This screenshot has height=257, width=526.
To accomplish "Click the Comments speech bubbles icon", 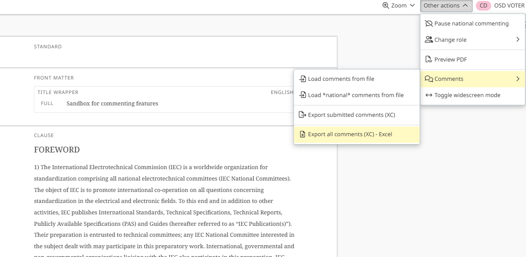I will pyautogui.click(x=428, y=79).
